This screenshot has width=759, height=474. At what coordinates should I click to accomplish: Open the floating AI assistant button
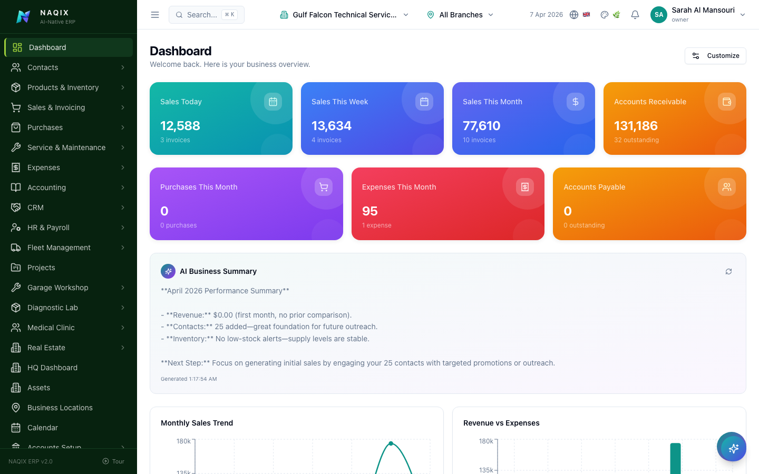click(x=732, y=447)
